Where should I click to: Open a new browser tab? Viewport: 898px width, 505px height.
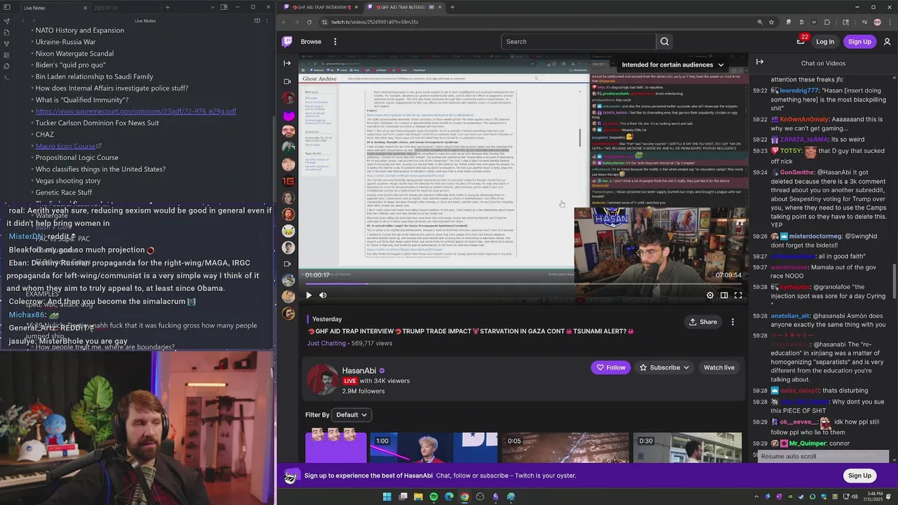(x=453, y=7)
